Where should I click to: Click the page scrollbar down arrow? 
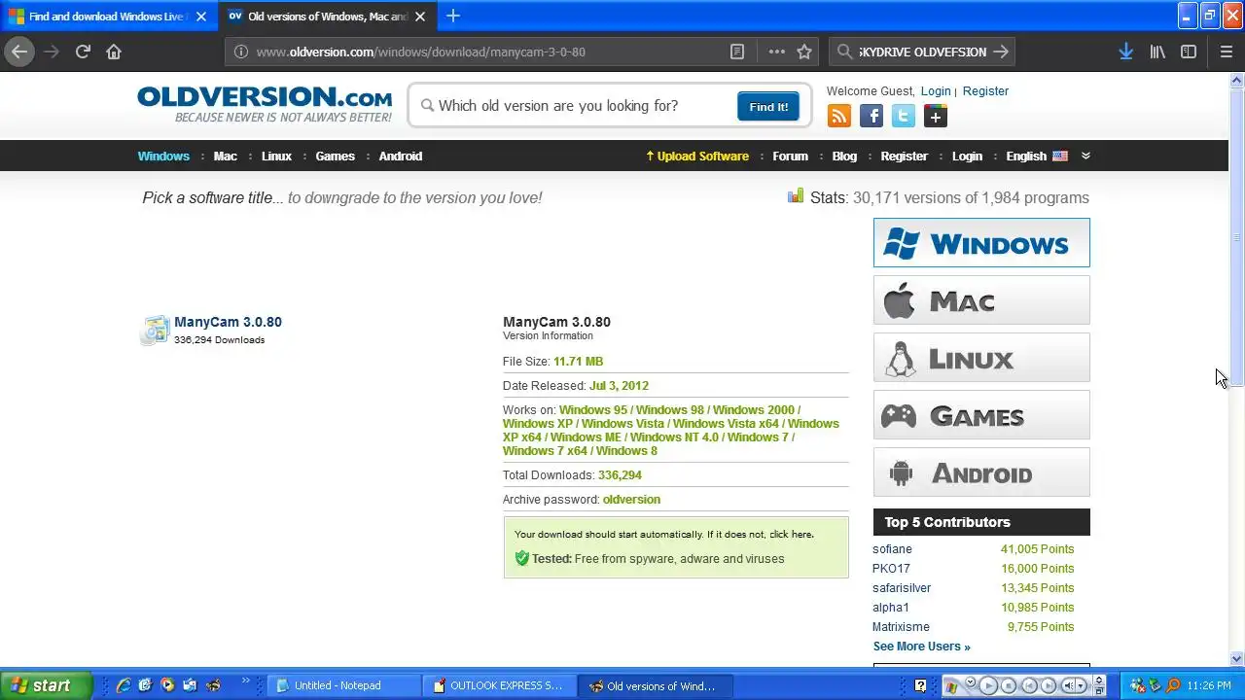coord(1237,658)
